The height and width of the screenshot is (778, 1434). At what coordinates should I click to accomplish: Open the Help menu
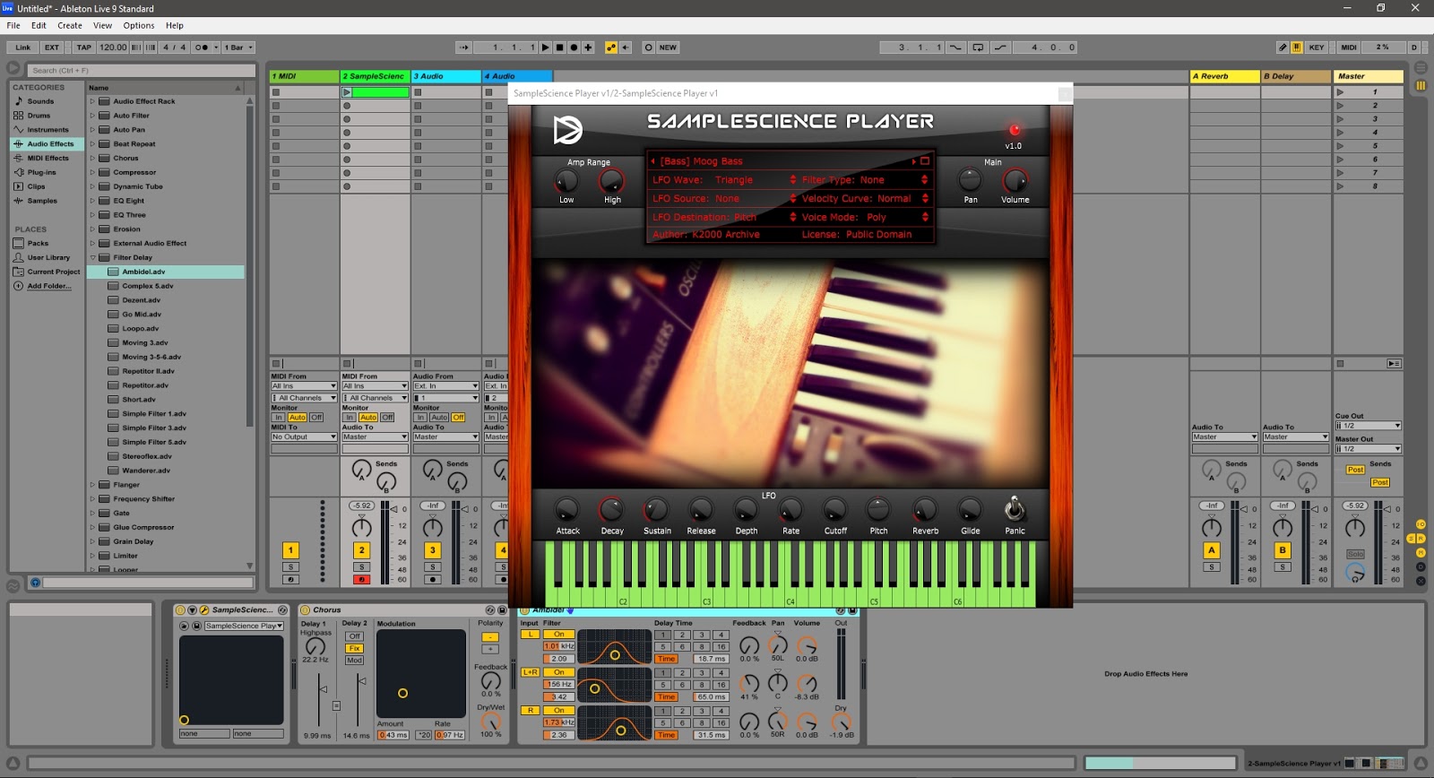click(175, 25)
